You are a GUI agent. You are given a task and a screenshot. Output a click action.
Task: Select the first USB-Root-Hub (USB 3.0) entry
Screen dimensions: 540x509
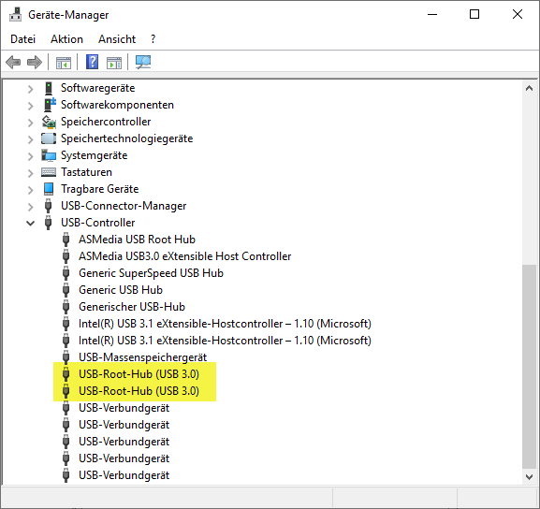(139, 374)
